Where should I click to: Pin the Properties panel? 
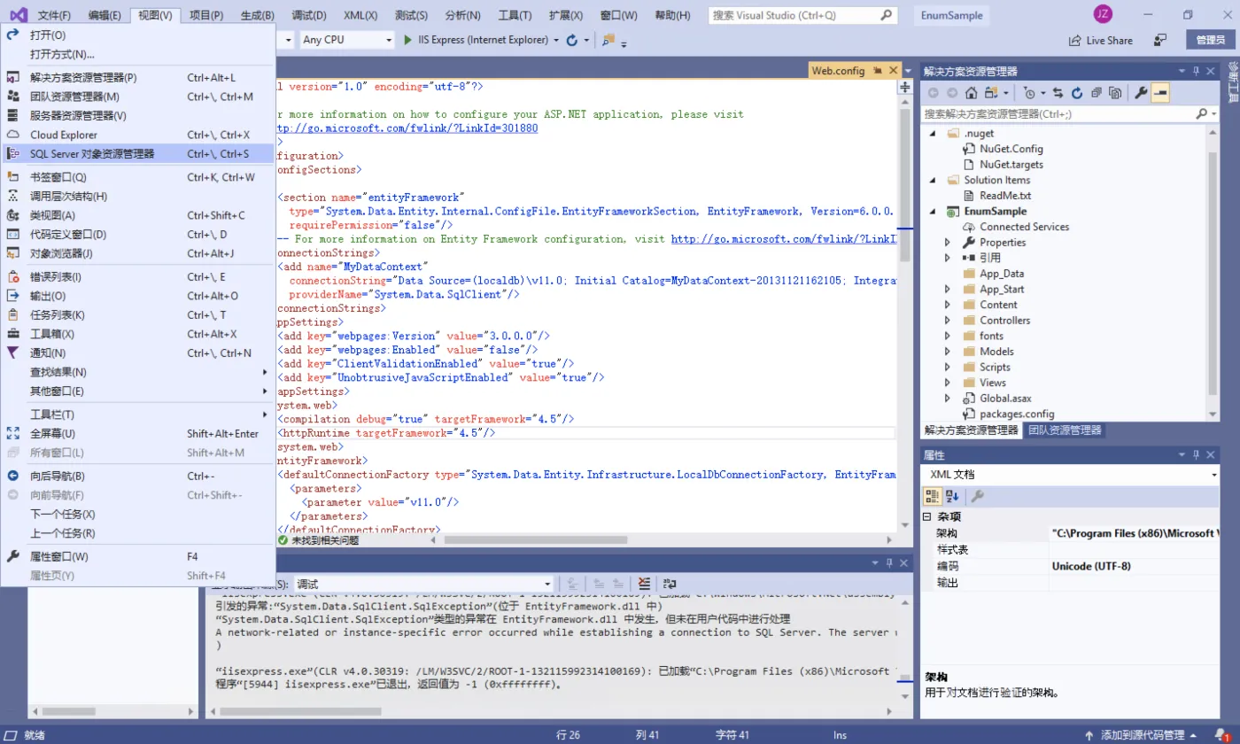pos(1196,454)
